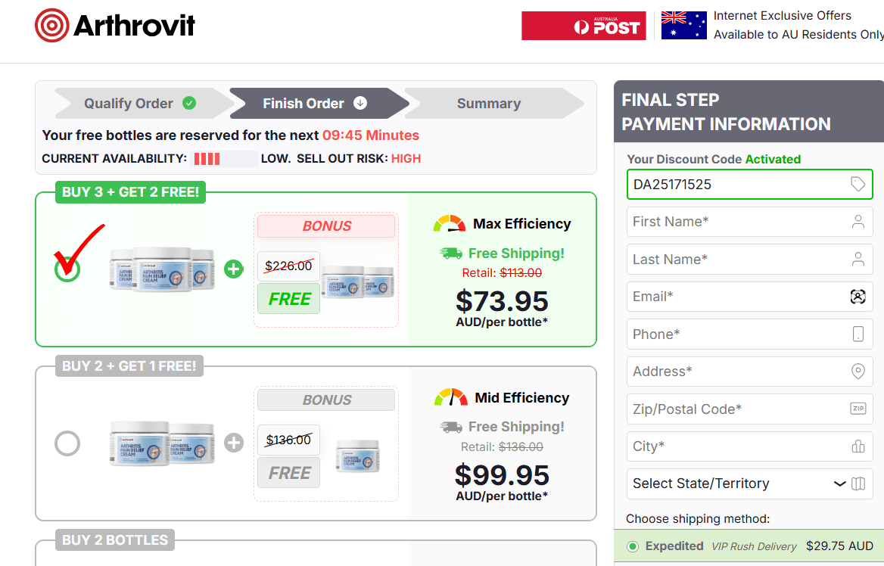
Task: Click the crossed-out $226.00 retail price
Action: tap(288, 266)
